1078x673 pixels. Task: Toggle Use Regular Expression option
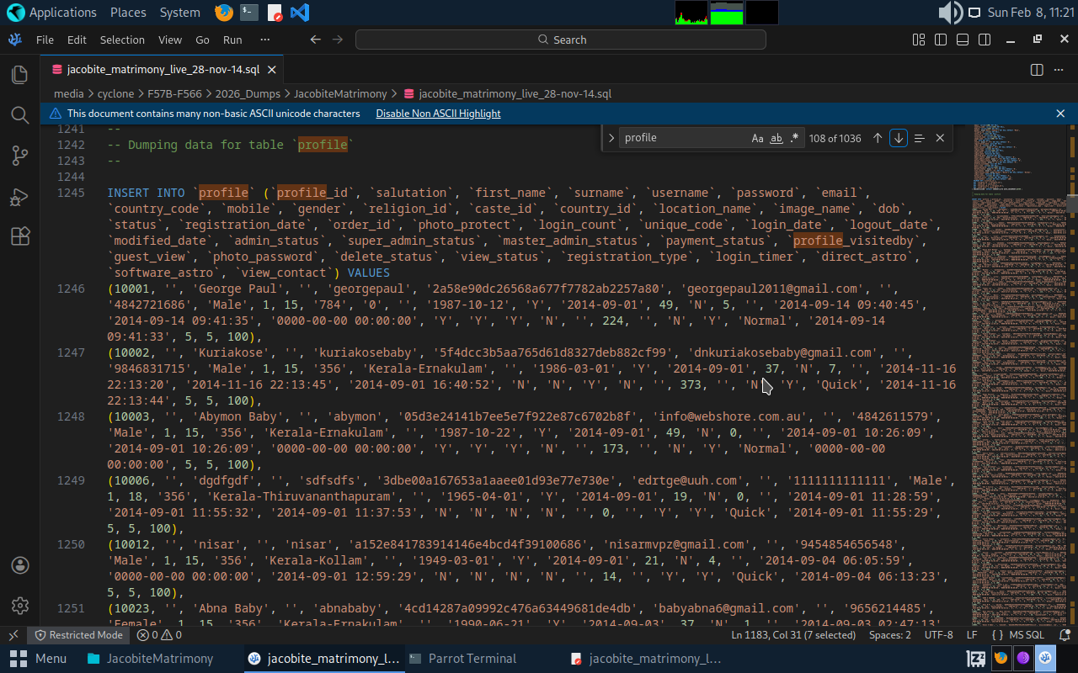tap(794, 138)
